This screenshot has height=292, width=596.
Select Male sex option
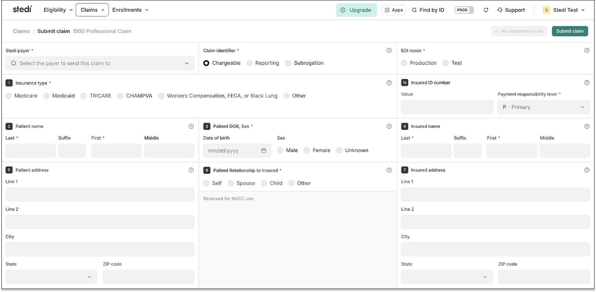click(280, 150)
